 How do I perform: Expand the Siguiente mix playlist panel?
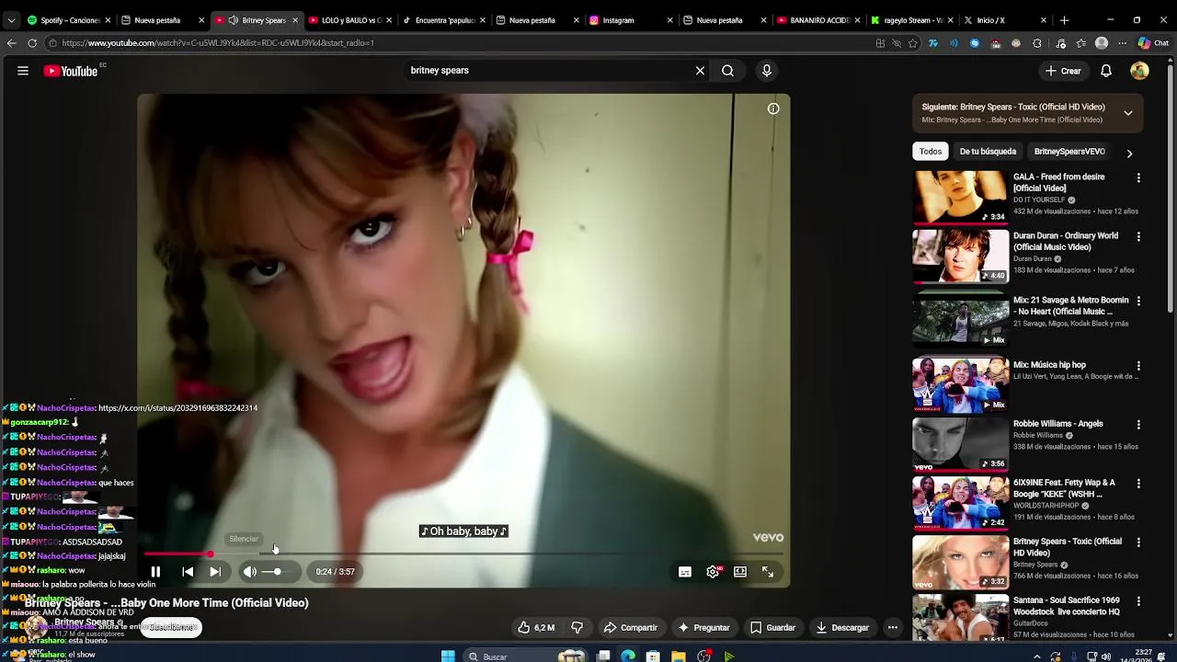tap(1128, 113)
